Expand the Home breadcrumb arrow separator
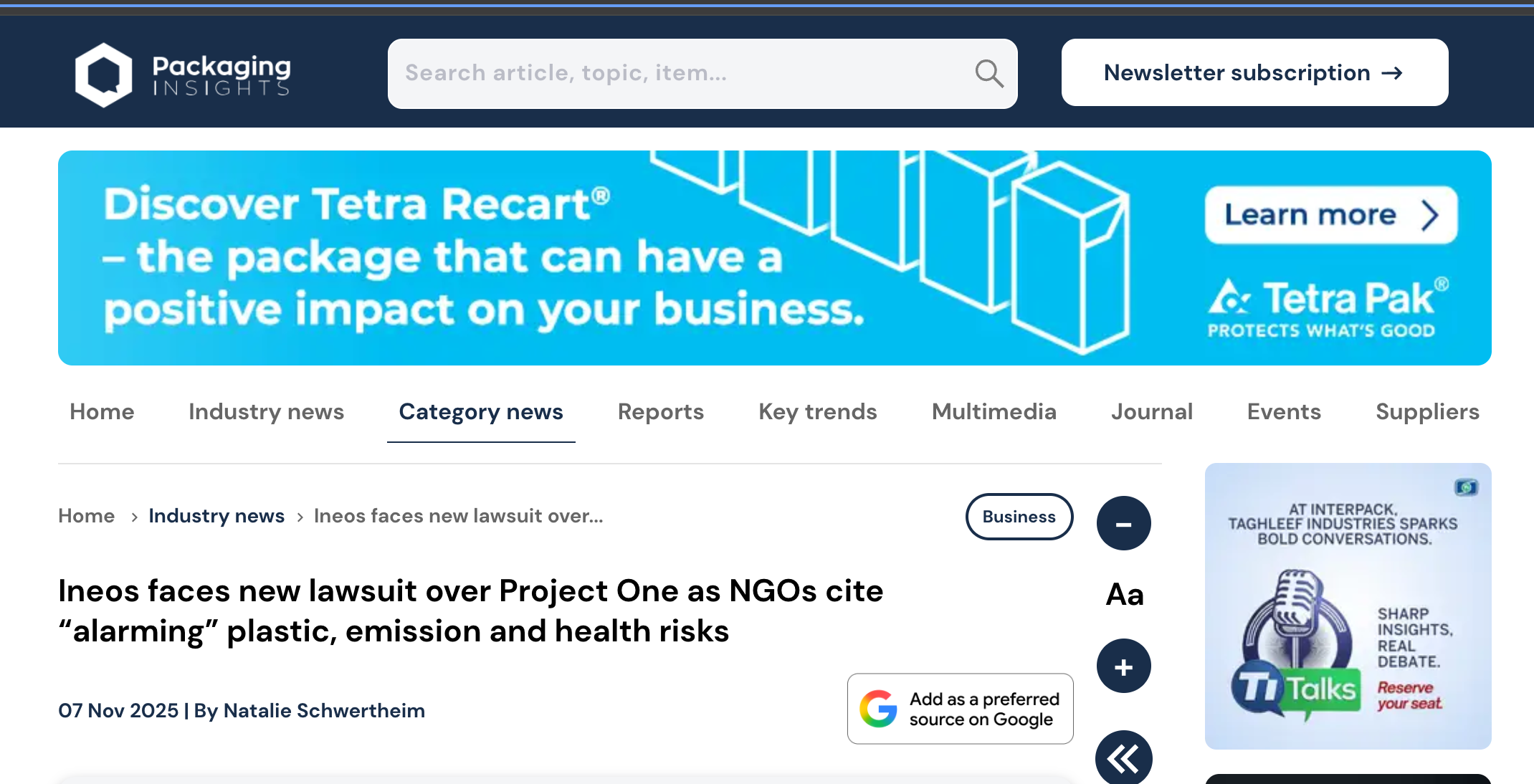The height and width of the screenshot is (784, 1534). point(135,517)
